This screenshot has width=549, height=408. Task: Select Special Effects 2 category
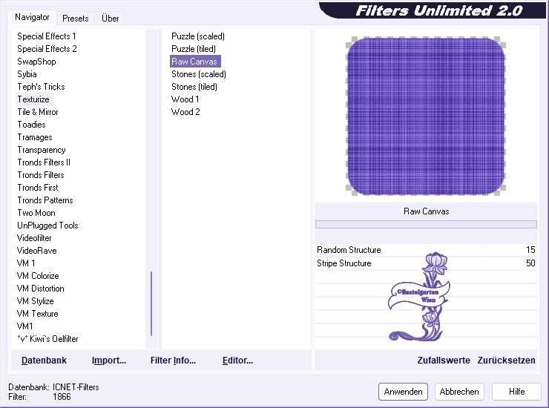pos(47,49)
